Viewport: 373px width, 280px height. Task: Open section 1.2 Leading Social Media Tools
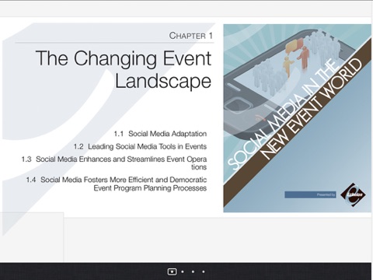[x=140, y=146]
